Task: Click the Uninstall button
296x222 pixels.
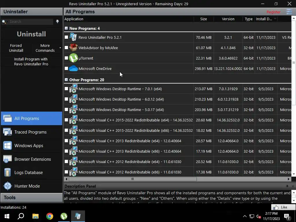Action: pyautogui.click(x=31, y=34)
